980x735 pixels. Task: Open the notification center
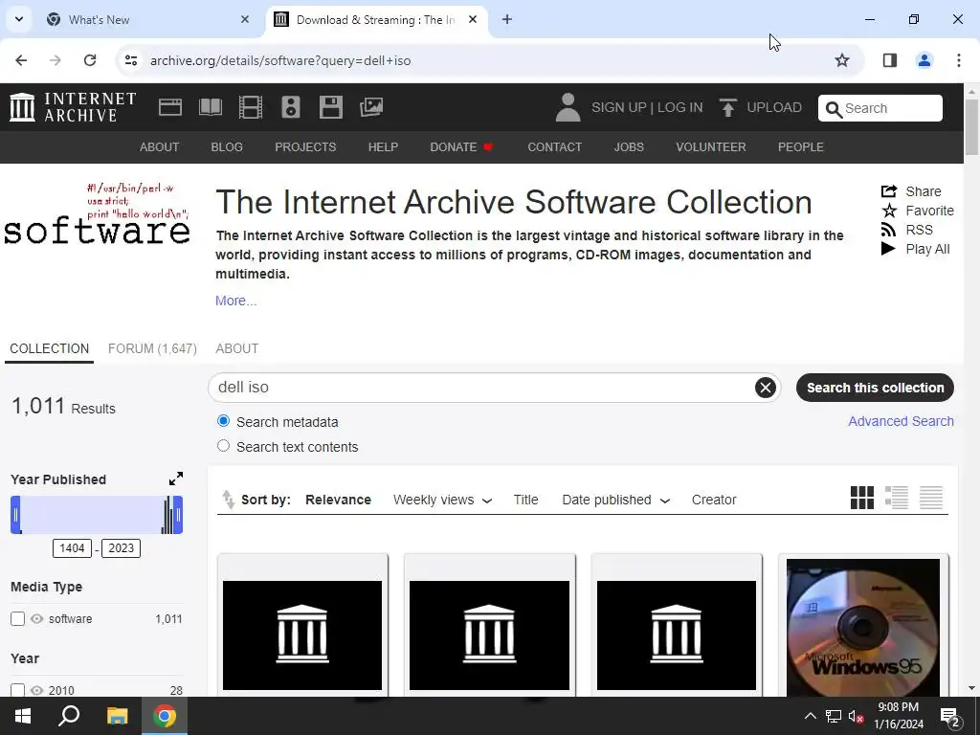[x=950, y=716]
